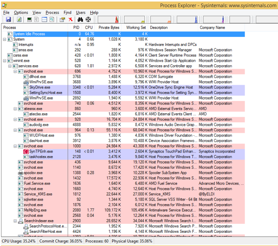Viewport: 278px width, 246px height.
Task: Show the lower pane toolbar icon
Action: 44,19
